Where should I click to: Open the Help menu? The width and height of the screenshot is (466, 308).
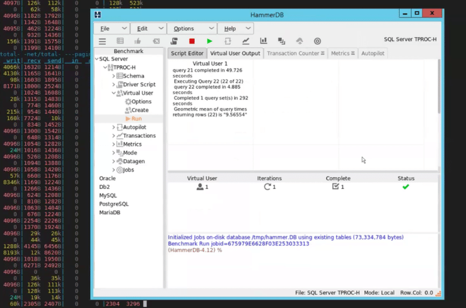click(x=235, y=29)
